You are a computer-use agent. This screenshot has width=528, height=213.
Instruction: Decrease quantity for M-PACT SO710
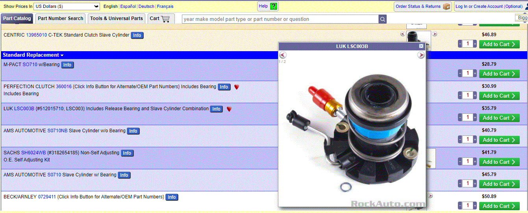point(460,73)
